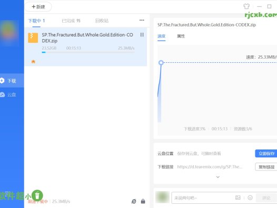Maximize the window
The width and height of the screenshot is (277, 208).
[x=269, y=6]
